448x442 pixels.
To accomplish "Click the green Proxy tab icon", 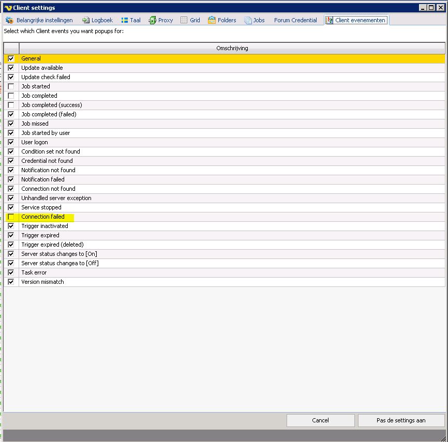I will point(153,20).
